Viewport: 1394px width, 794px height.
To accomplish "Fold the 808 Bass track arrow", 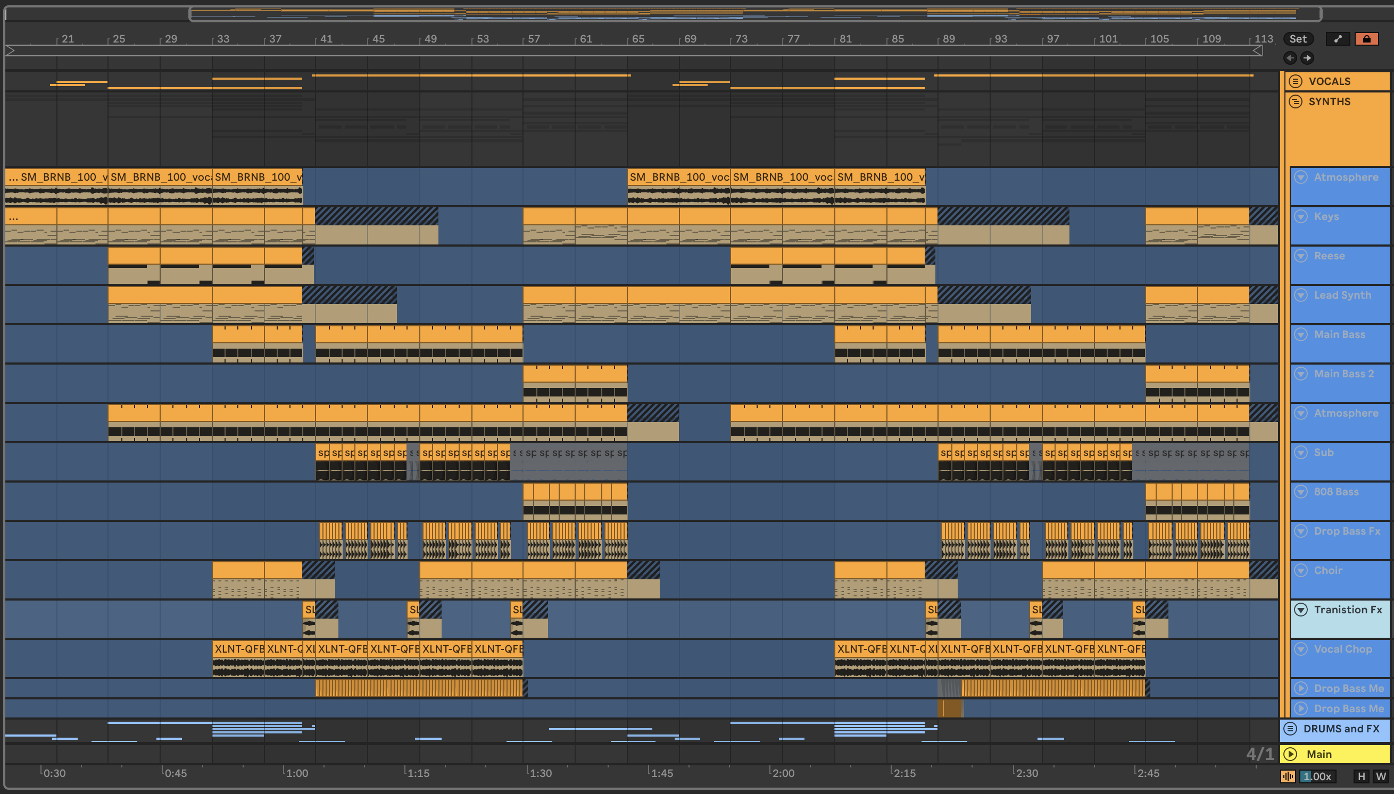I will [1301, 492].
